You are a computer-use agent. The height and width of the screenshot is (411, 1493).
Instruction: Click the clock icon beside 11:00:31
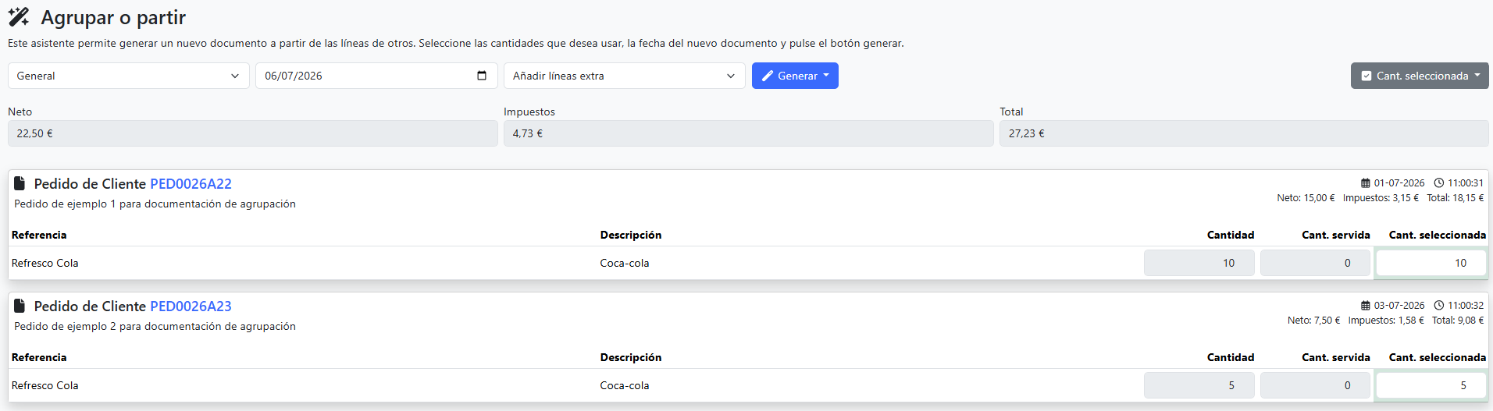click(1439, 183)
